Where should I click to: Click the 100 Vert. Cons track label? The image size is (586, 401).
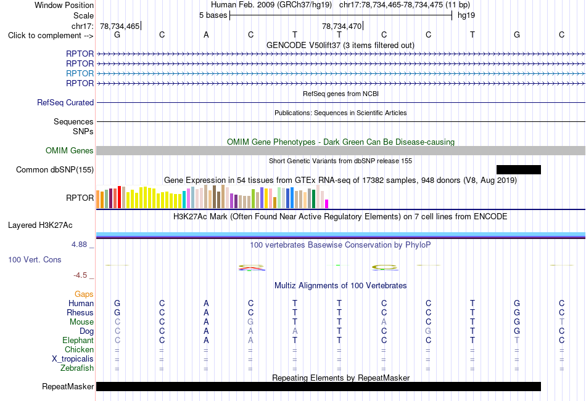point(35,259)
